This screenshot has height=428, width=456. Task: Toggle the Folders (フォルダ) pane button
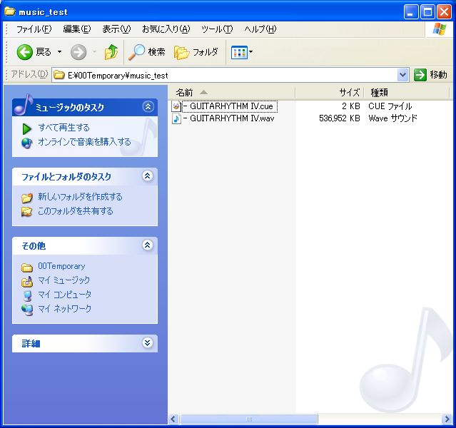point(197,52)
